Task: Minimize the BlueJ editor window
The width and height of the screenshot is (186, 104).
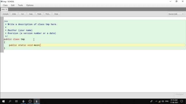Action: (x=170, y=1)
